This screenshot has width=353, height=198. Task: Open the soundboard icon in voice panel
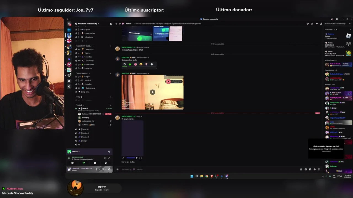(x=106, y=163)
